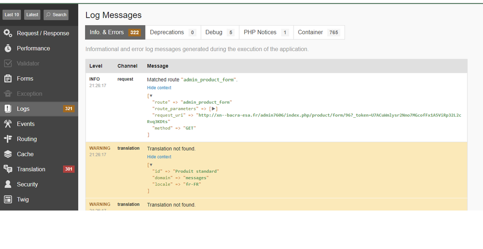The image size is (483, 249).
Task: Click the Cache layers icon
Action: coord(8,154)
